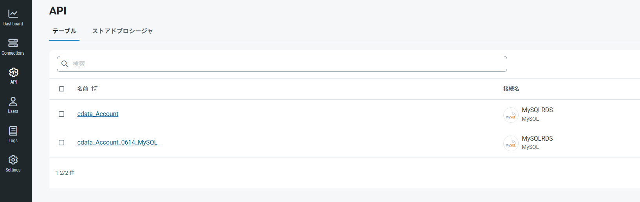
Task: Check the cdata_Account row checkbox
Action: tap(61, 114)
